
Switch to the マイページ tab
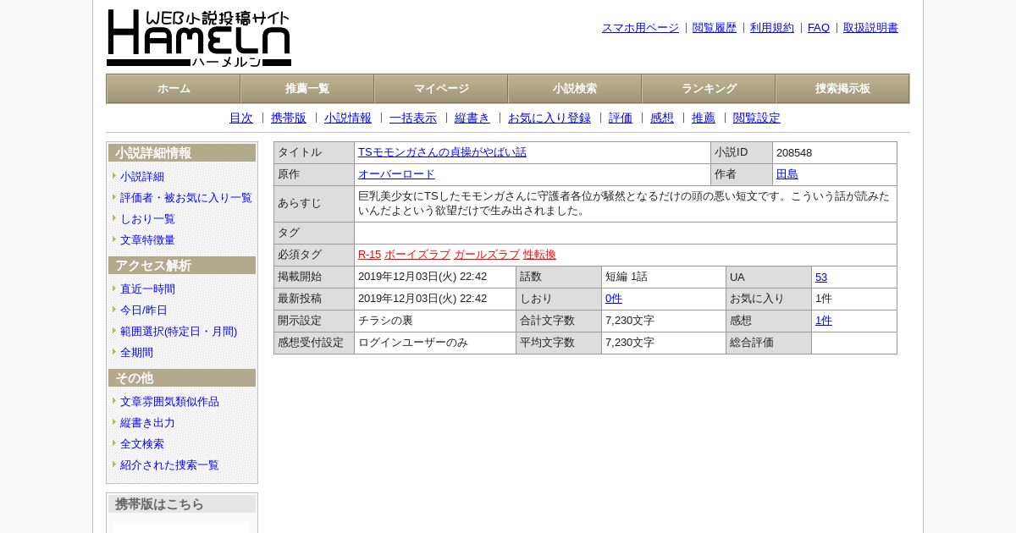click(x=441, y=89)
